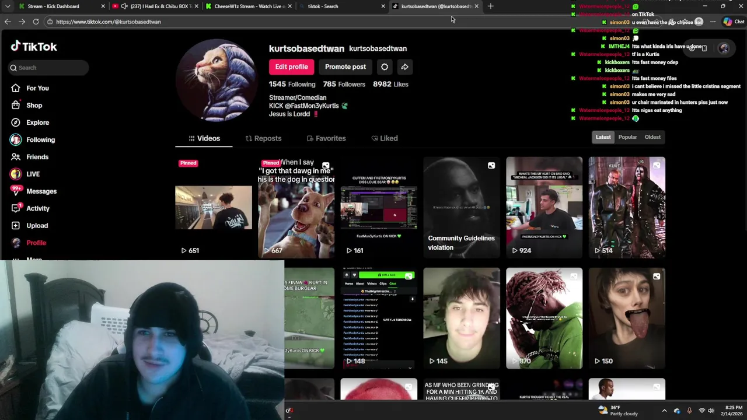Viewport: 747px width, 420px height.
Task: Click the Edit profile button
Action: (x=291, y=66)
